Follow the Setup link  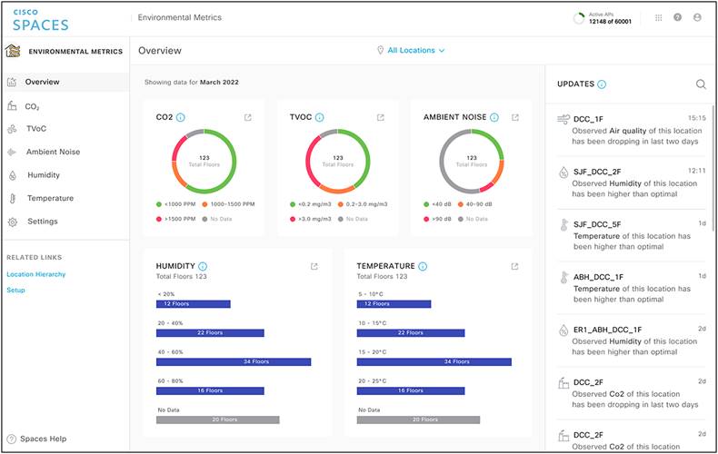tap(15, 291)
